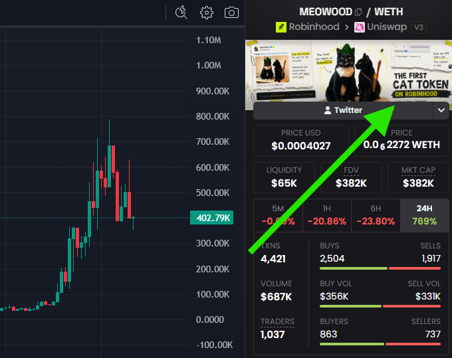Image resolution: width=452 pixels, height=358 pixels.
Task: Click the buyers versus sellers ratio bar
Action: click(380, 344)
